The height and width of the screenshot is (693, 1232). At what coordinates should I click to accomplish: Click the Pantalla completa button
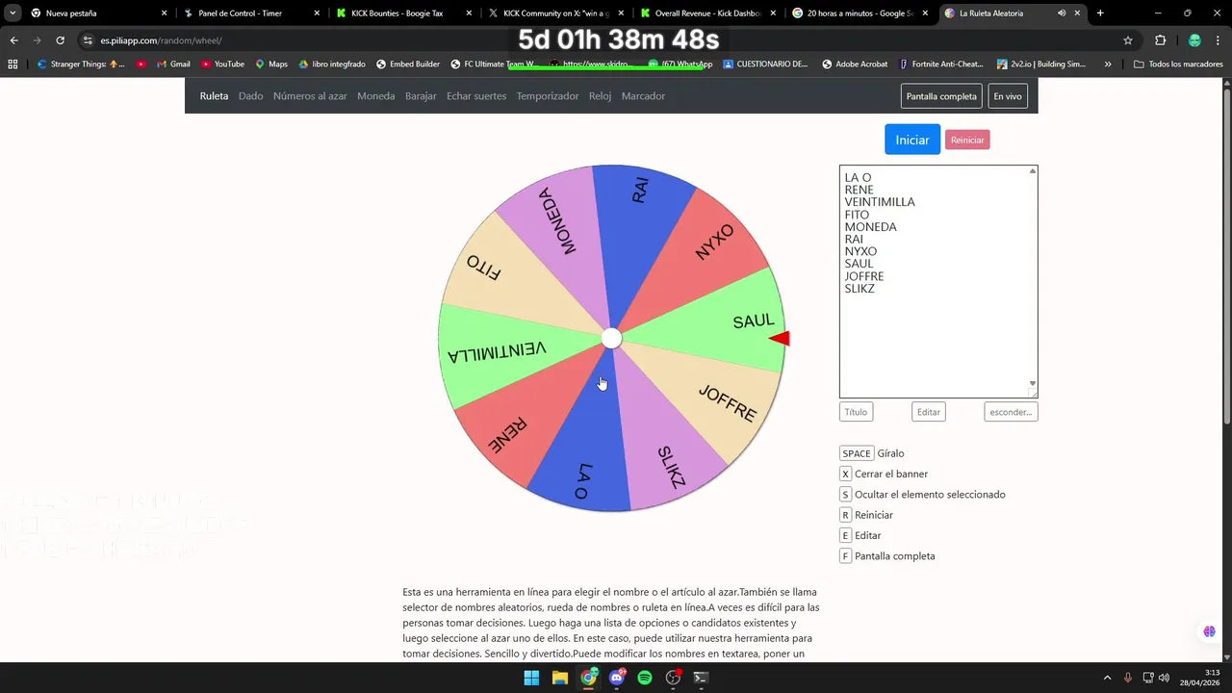[941, 96]
